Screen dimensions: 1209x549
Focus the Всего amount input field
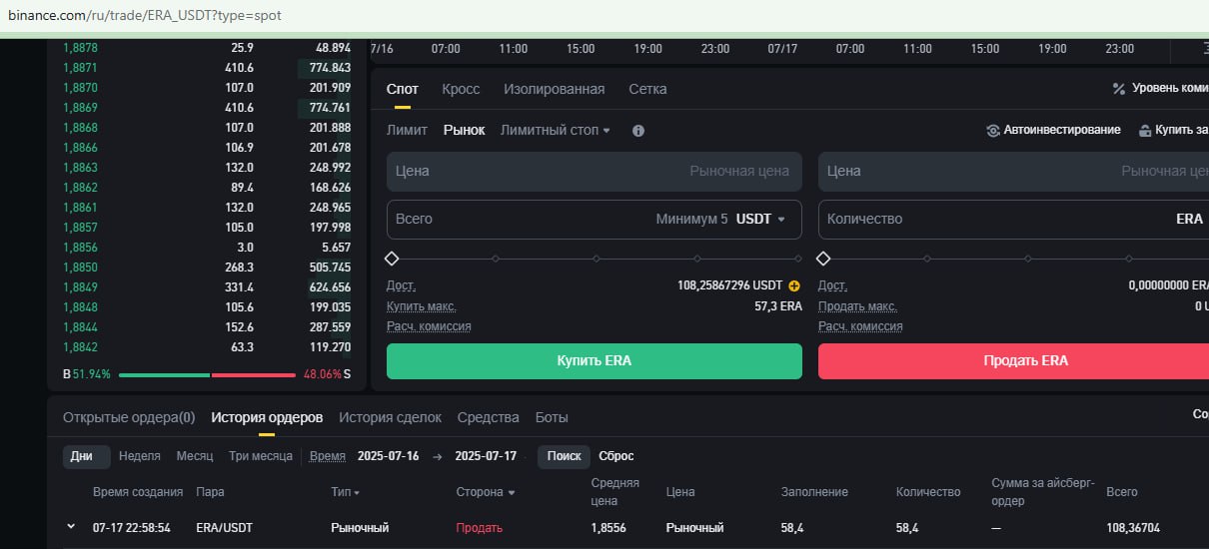point(595,219)
